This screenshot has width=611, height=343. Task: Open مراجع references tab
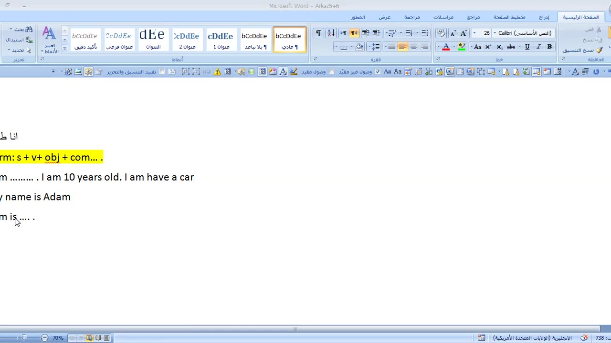pos(474,17)
